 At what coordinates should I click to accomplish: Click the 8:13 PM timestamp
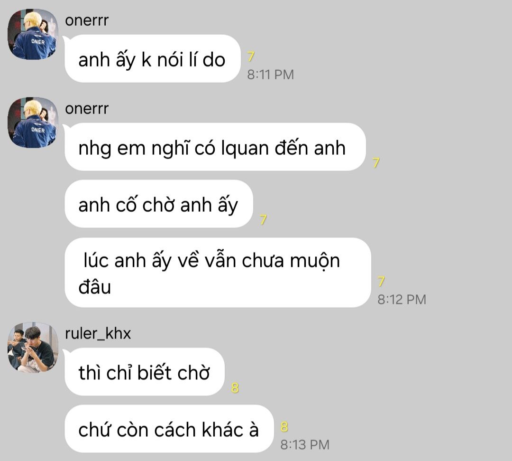coord(305,445)
